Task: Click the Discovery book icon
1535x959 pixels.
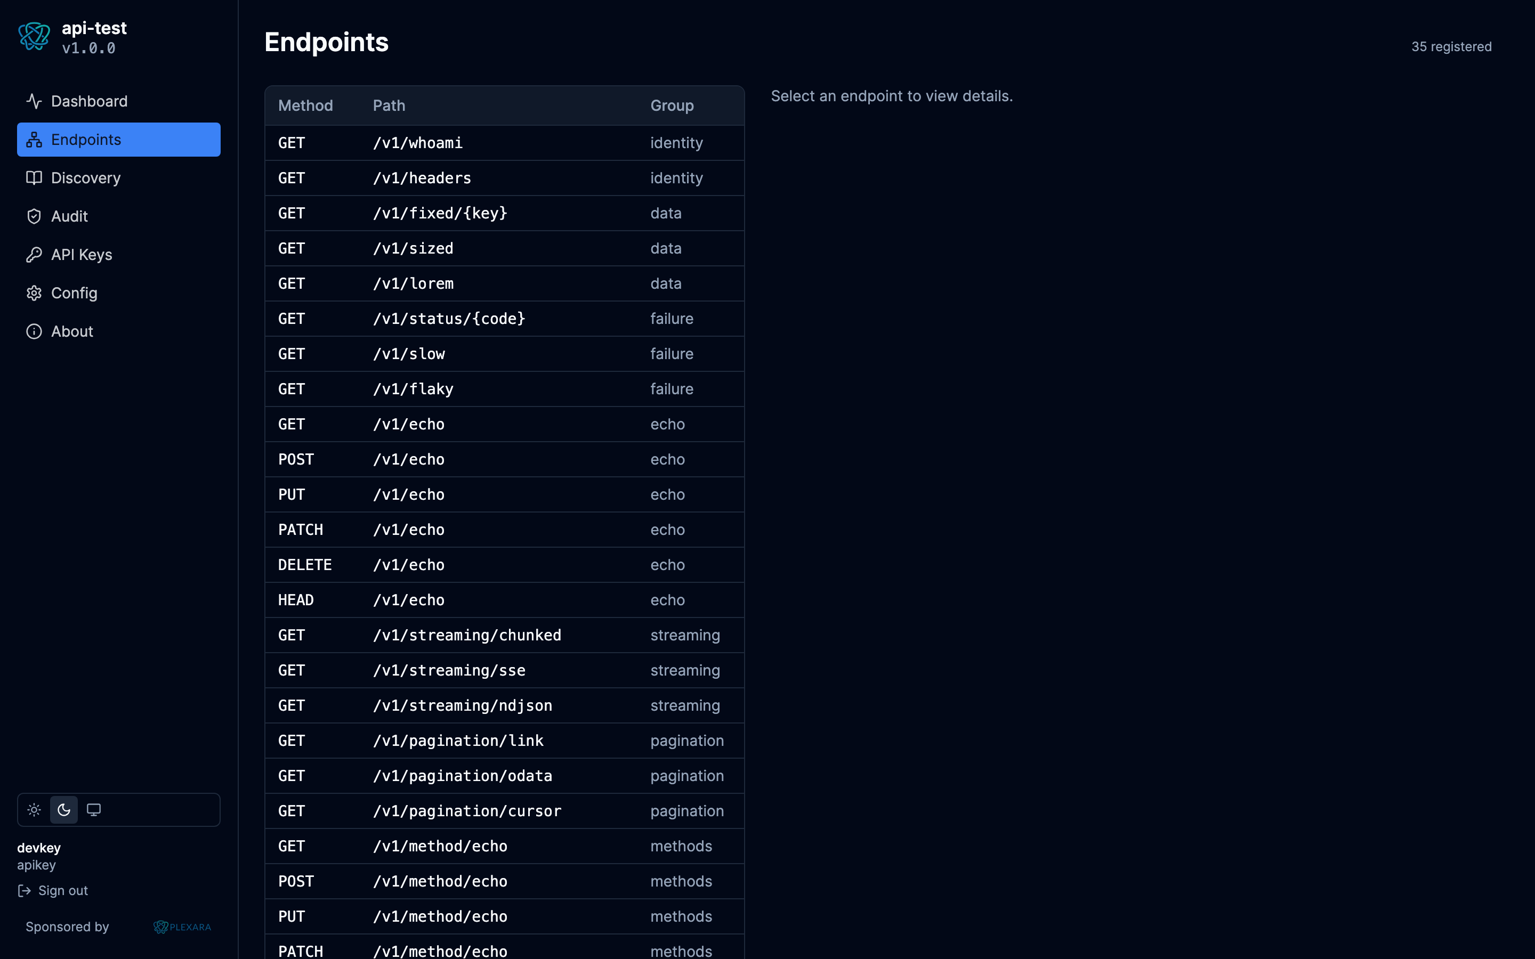Action: point(34,178)
